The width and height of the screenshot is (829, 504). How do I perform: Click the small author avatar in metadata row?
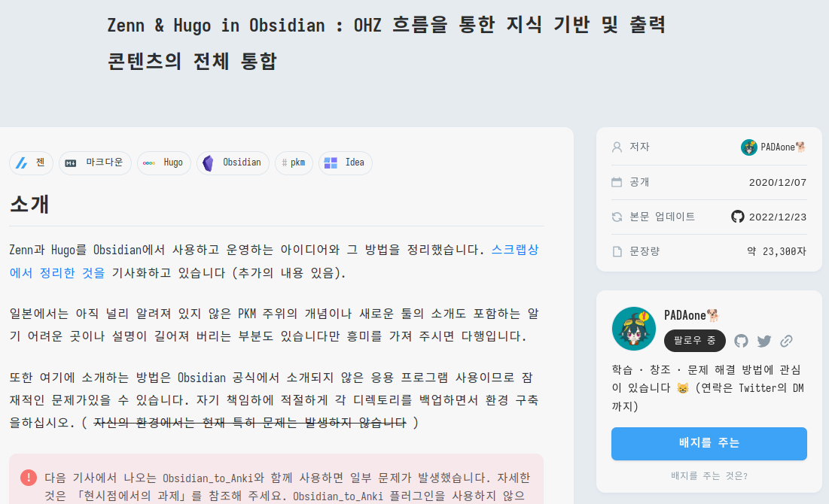[748, 147]
